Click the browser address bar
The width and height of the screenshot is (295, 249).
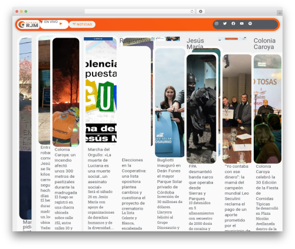pyautogui.click(x=137, y=11)
